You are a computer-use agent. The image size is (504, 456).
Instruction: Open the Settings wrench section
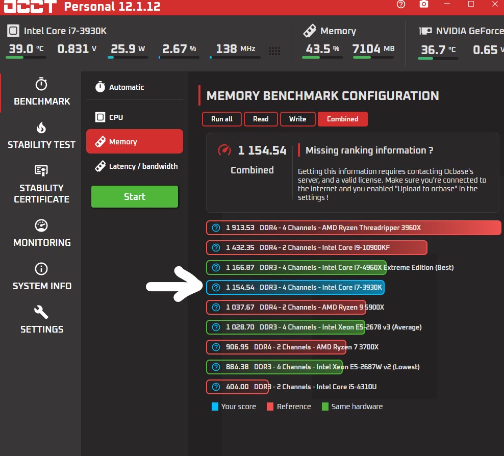pos(41,320)
